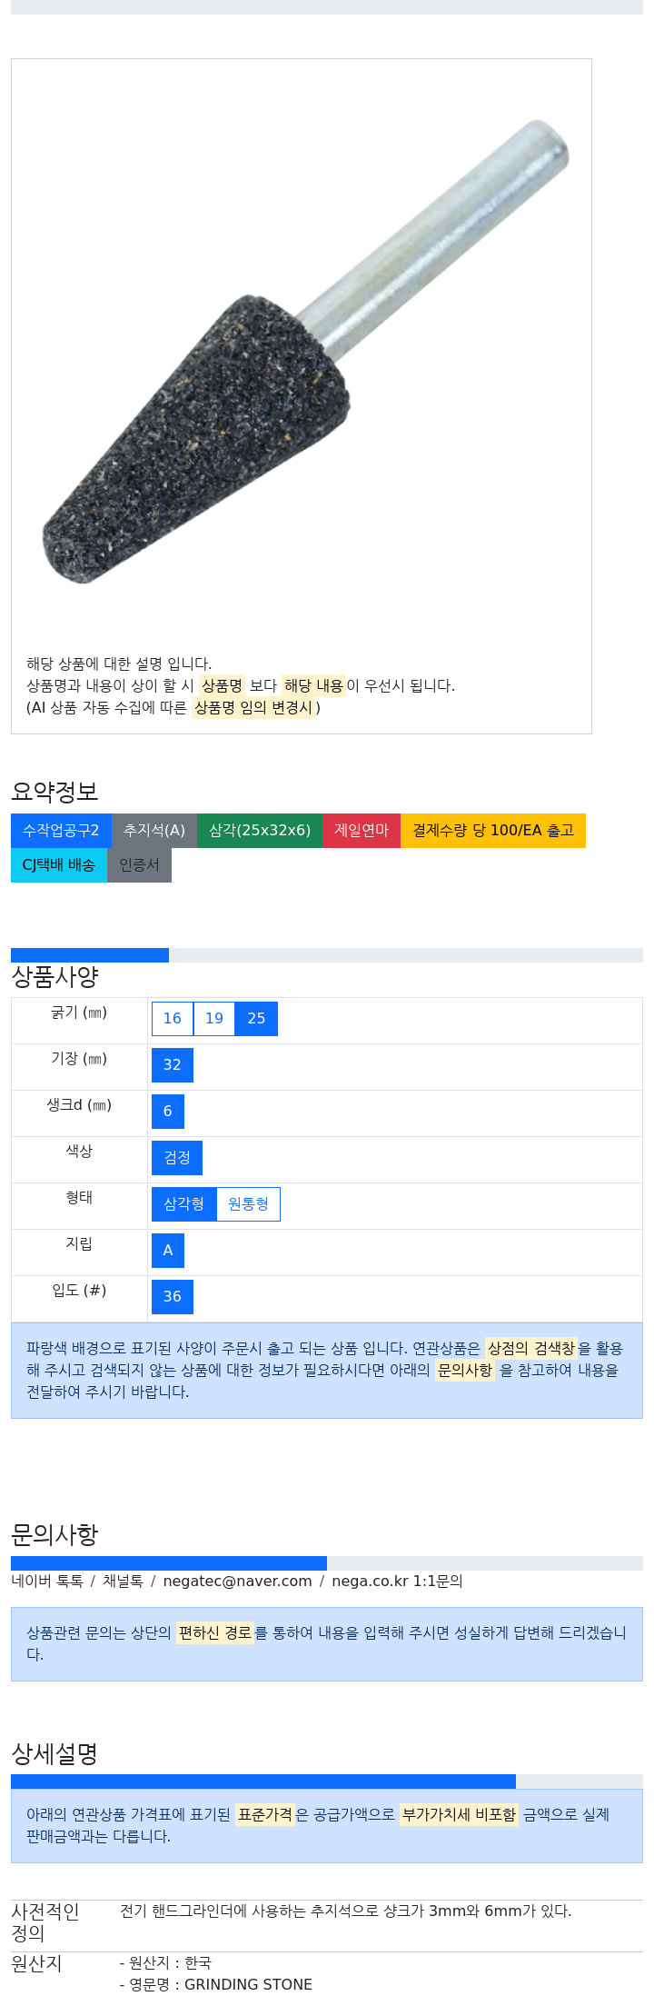
Task: Click the 32 length value button
Action: pyautogui.click(x=173, y=1065)
